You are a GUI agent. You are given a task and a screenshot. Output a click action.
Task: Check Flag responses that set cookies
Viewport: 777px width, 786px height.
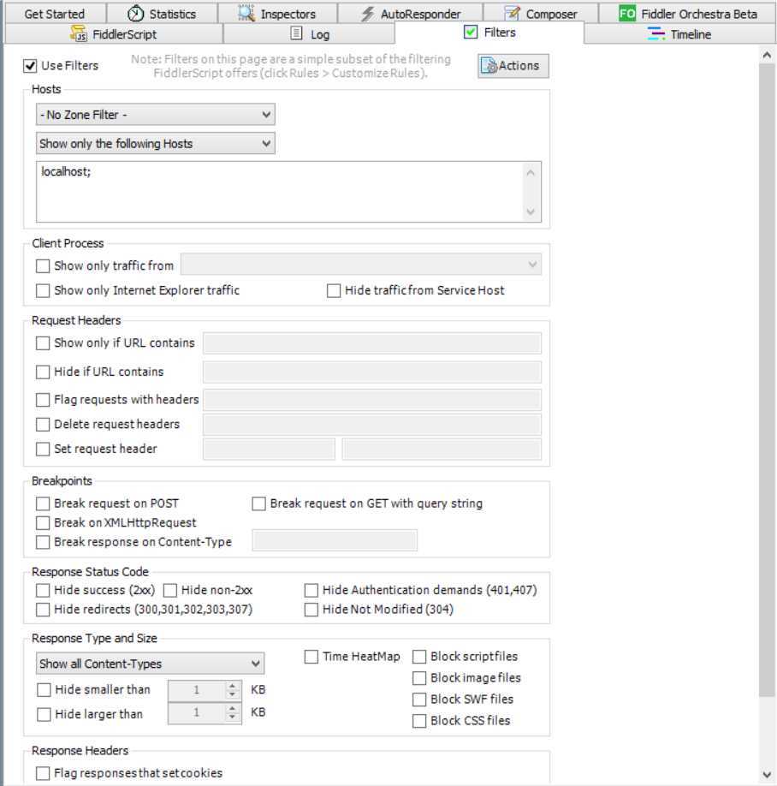tap(43, 773)
